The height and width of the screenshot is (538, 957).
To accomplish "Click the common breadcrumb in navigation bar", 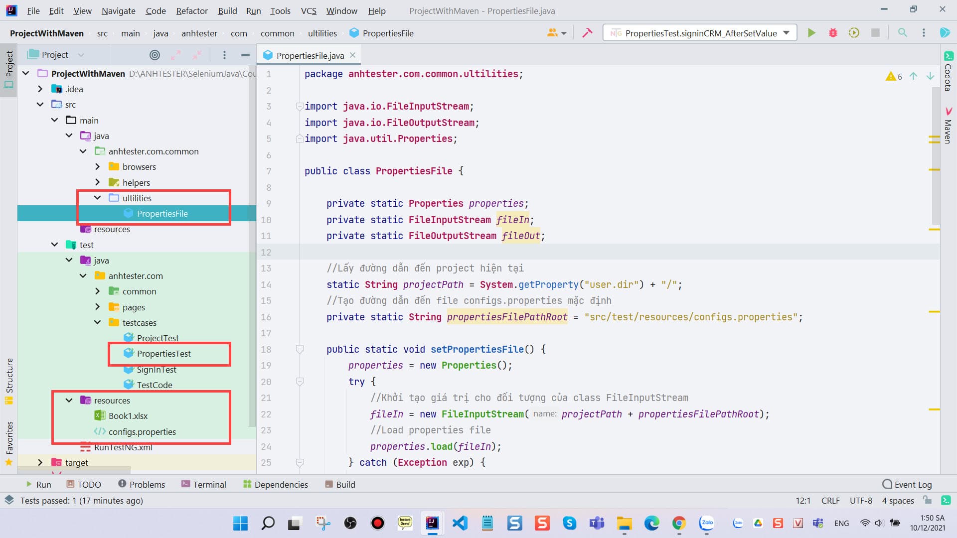I will click(277, 33).
